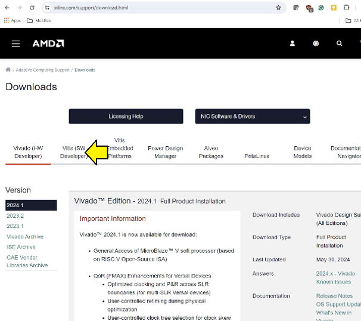This screenshot has height=321, width=361.
Task: Click the globe language icon
Action: (x=316, y=44)
